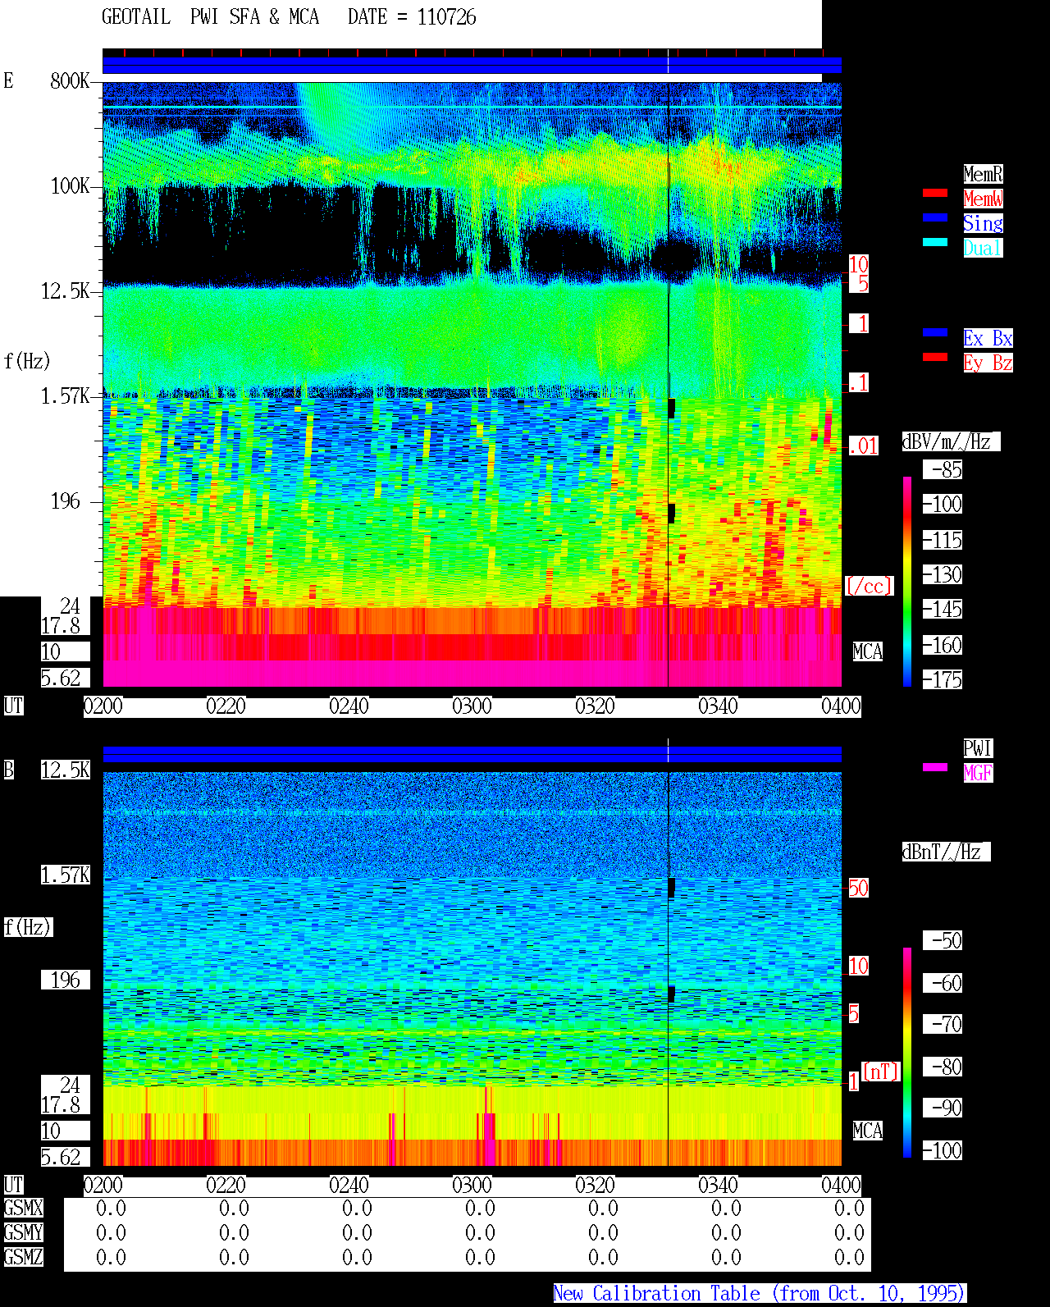Click the 0340 time label under B panel
This screenshot has height=1307, width=1050.
[719, 1185]
